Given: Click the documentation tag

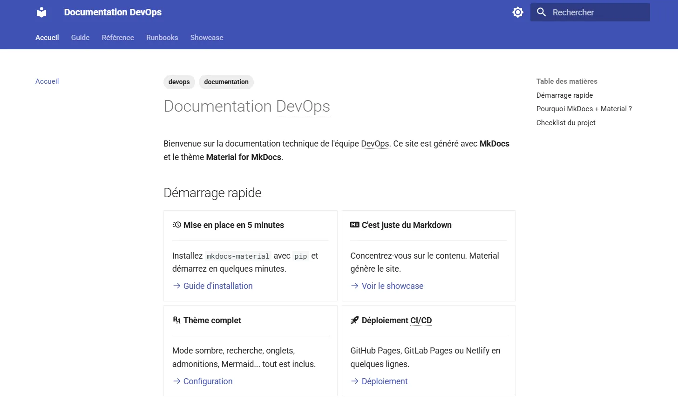Looking at the screenshot, I should coord(226,82).
